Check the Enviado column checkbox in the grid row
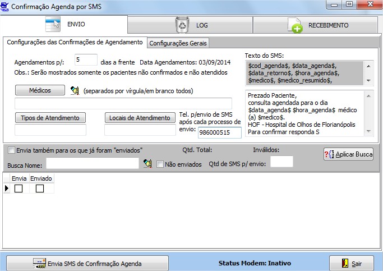Image resolution: width=383 pixels, height=271 pixels. click(x=40, y=189)
